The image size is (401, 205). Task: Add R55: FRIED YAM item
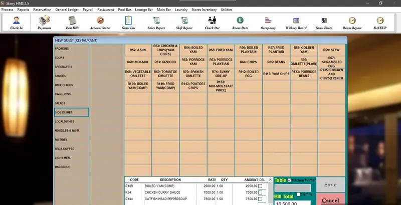(x=221, y=50)
